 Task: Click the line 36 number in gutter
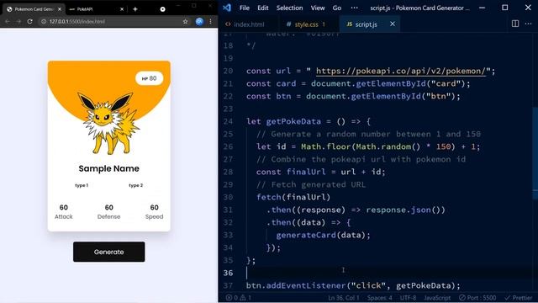click(x=228, y=273)
